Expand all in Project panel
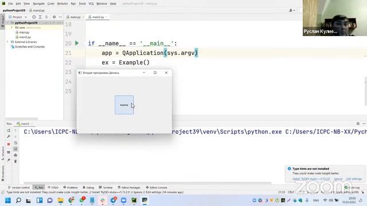Screen dimensions: 367x206 40,17
